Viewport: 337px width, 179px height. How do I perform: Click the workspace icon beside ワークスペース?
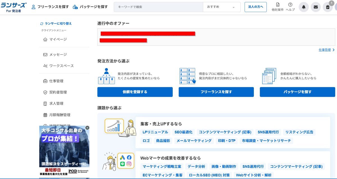(x=45, y=66)
